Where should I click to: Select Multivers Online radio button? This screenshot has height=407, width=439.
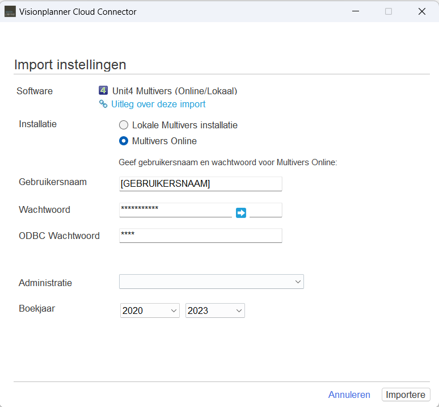tap(124, 141)
